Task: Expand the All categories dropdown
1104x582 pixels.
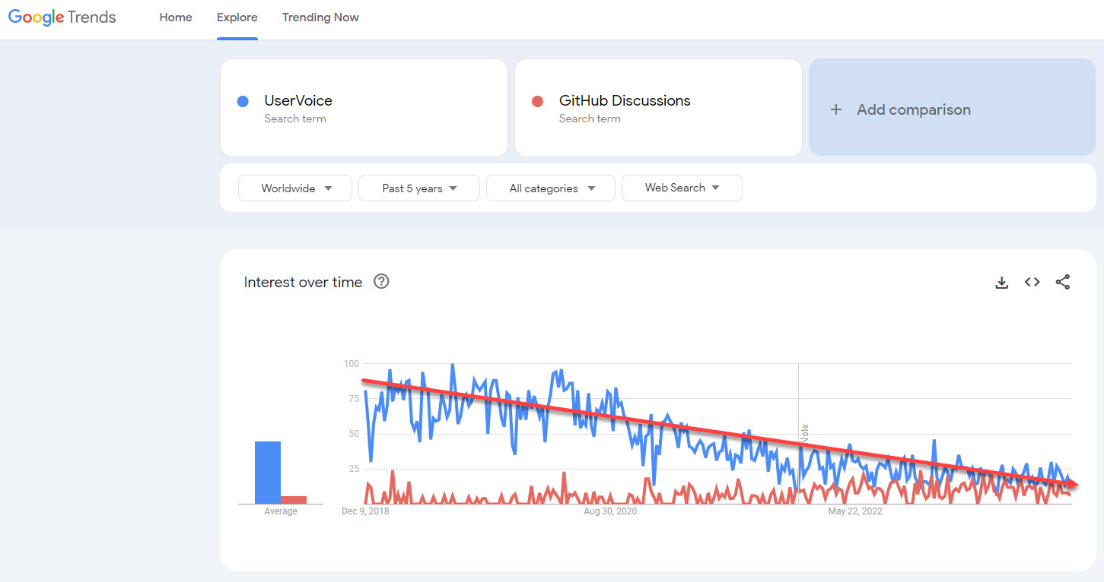Action: 551,188
